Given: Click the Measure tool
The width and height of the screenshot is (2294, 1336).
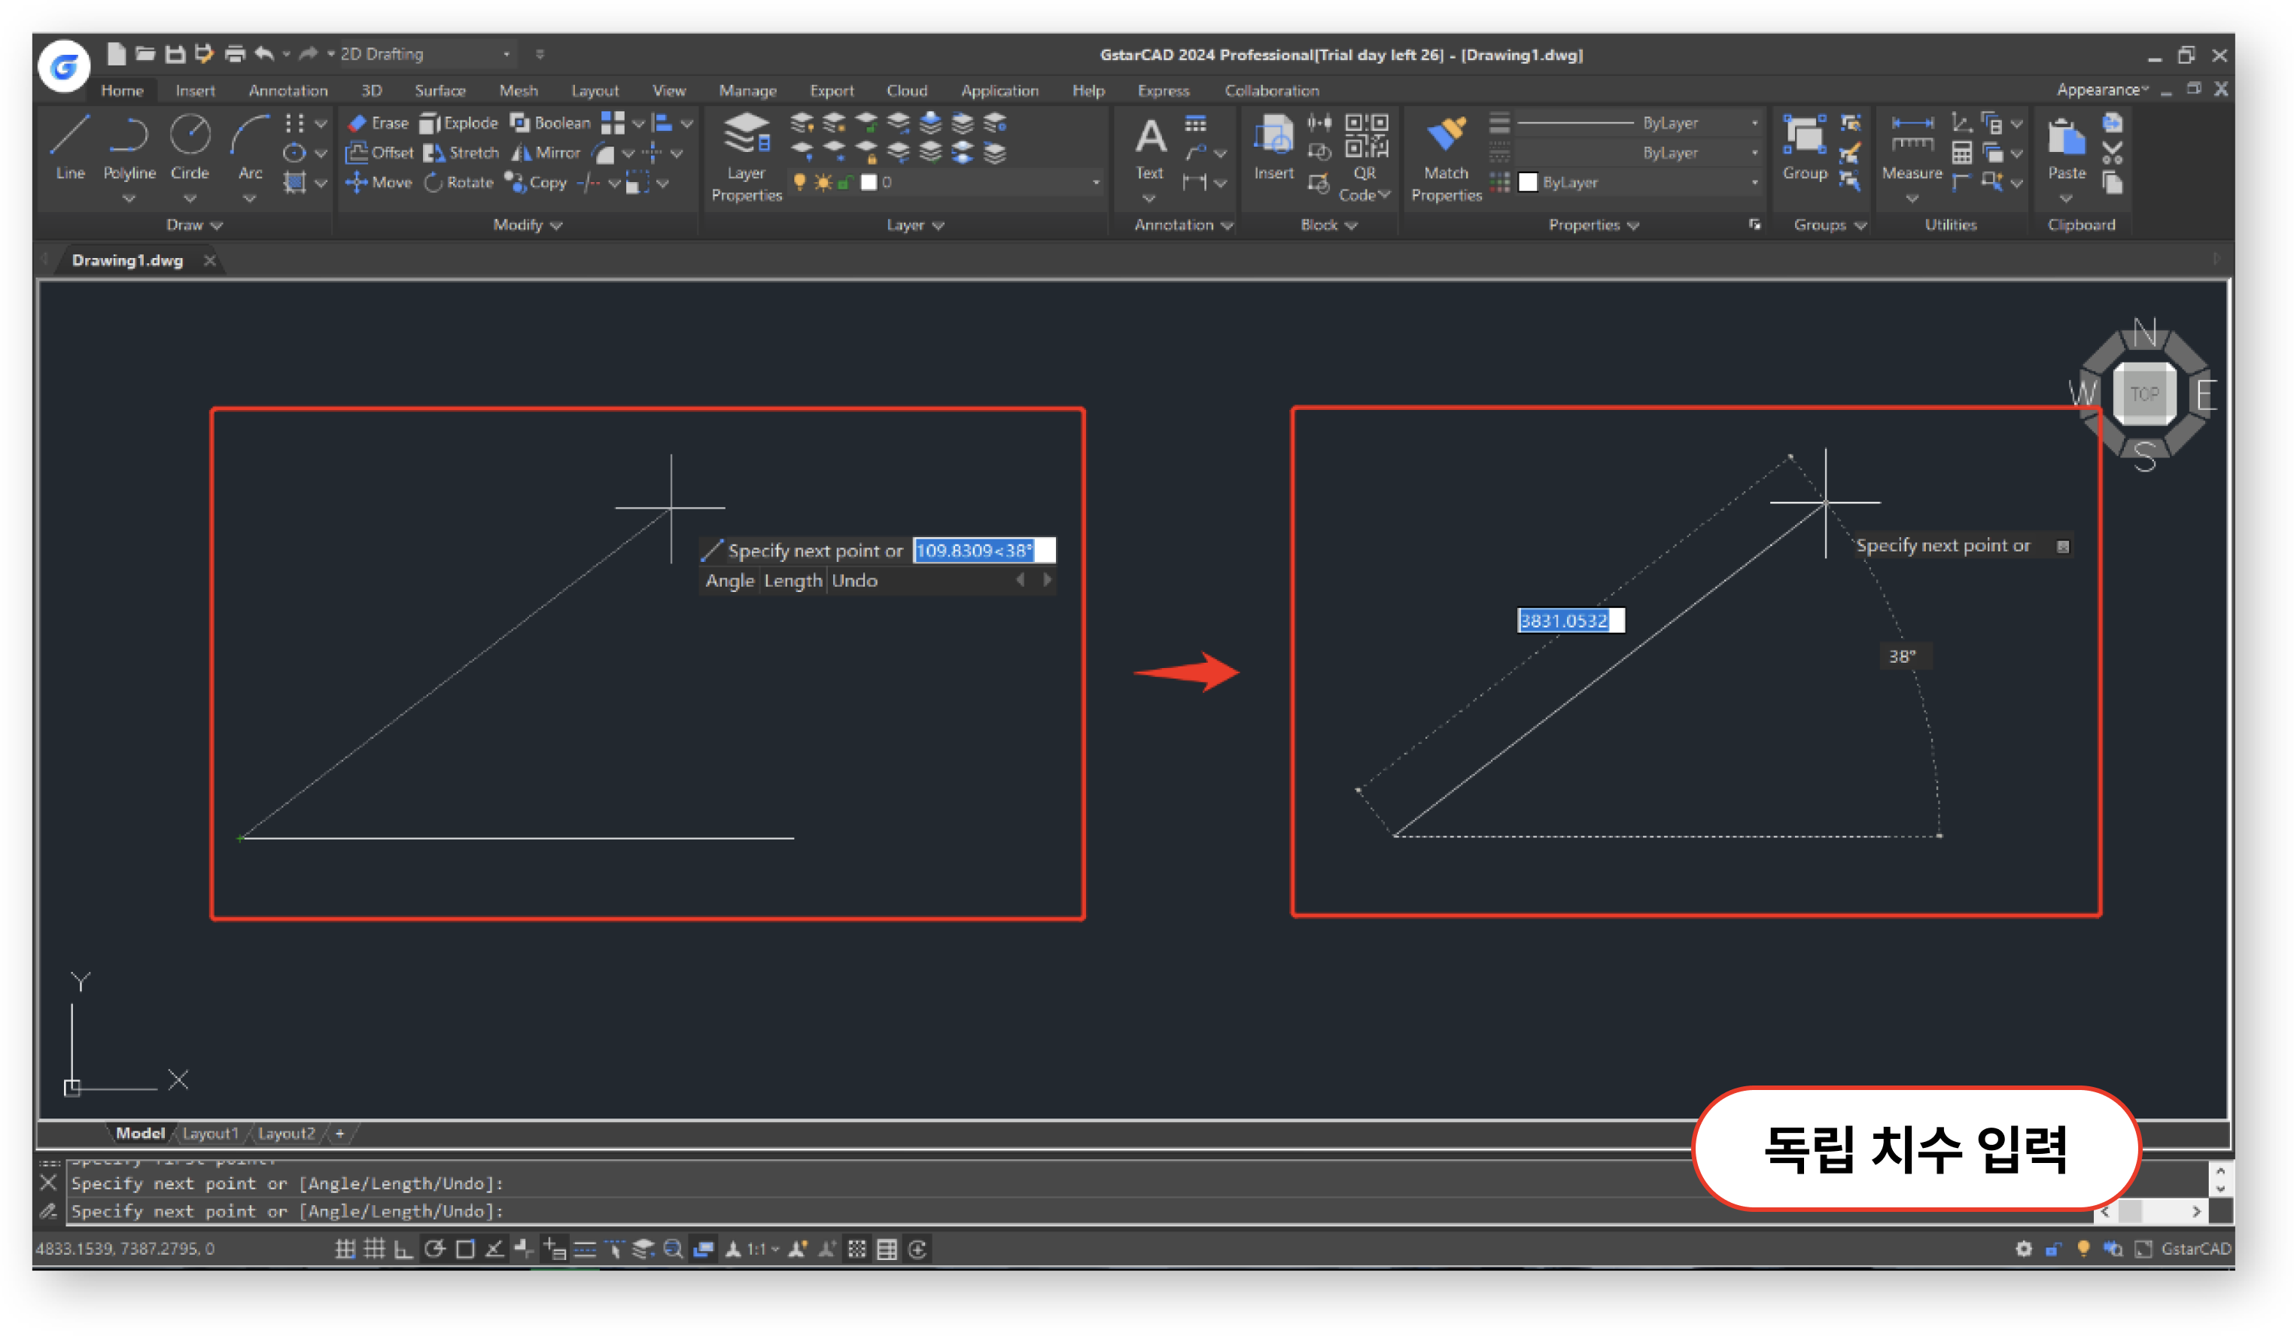Looking at the screenshot, I should coord(1912,147).
